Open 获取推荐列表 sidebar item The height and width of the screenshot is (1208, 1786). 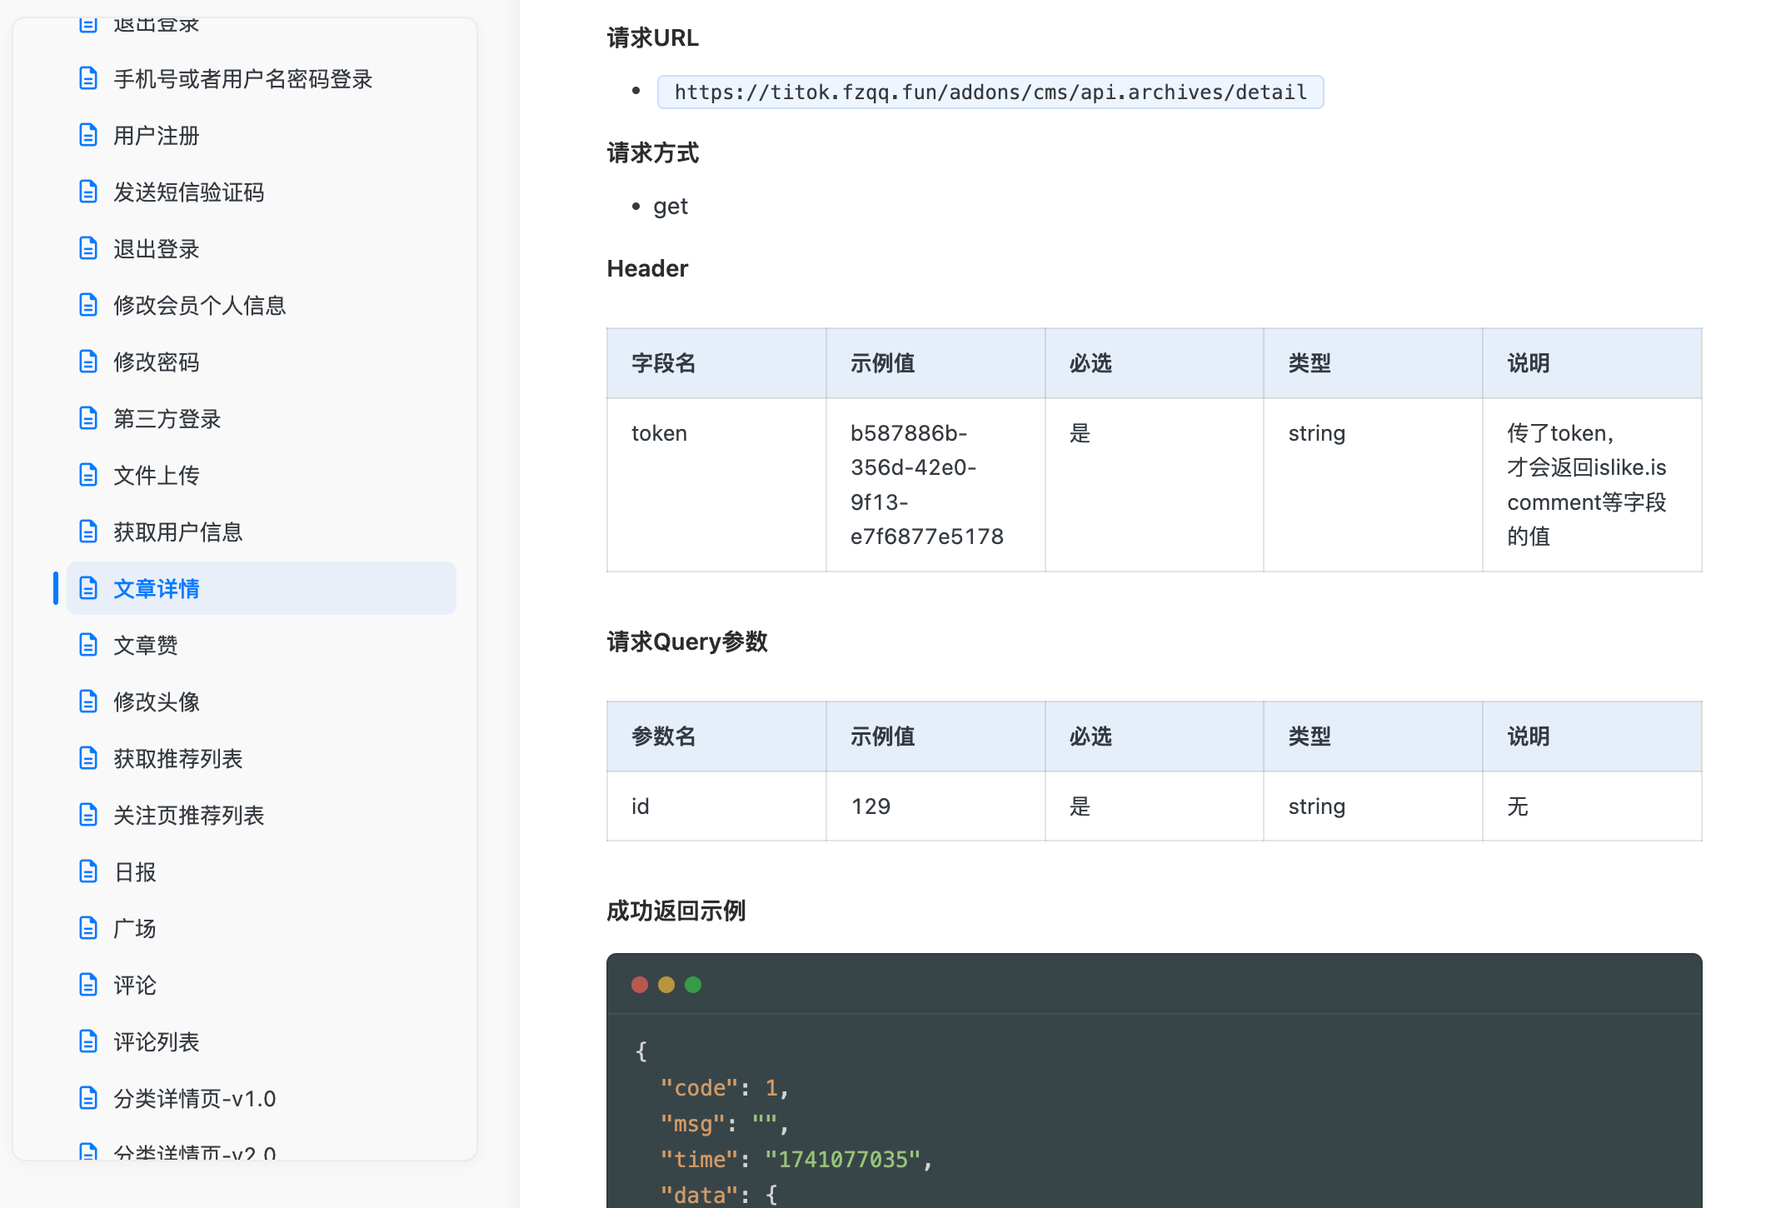[177, 759]
